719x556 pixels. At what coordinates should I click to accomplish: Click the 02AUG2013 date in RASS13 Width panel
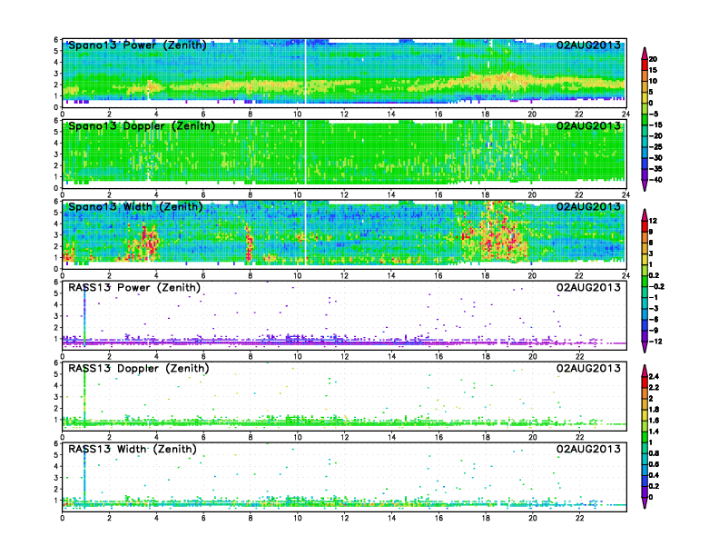click(x=588, y=449)
